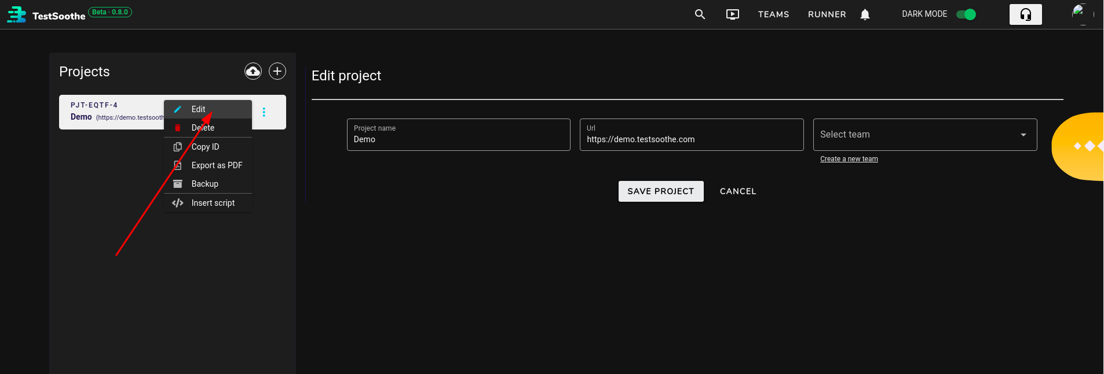Go to Teams in header

click(773, 14)
